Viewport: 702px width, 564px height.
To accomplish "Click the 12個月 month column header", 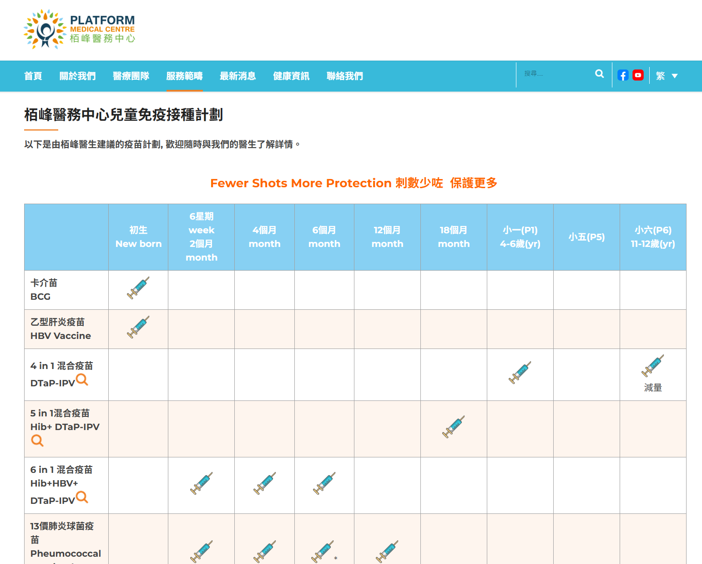I will coord(387,237).
